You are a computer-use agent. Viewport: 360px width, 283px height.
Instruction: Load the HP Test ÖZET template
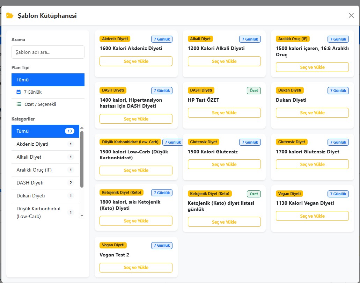click(224, 113)
